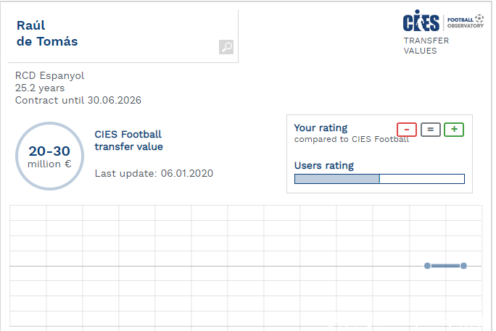Click the 20-30 million € value circle
Viewport: 496px width, 331px height.
(x=49, y=156)
